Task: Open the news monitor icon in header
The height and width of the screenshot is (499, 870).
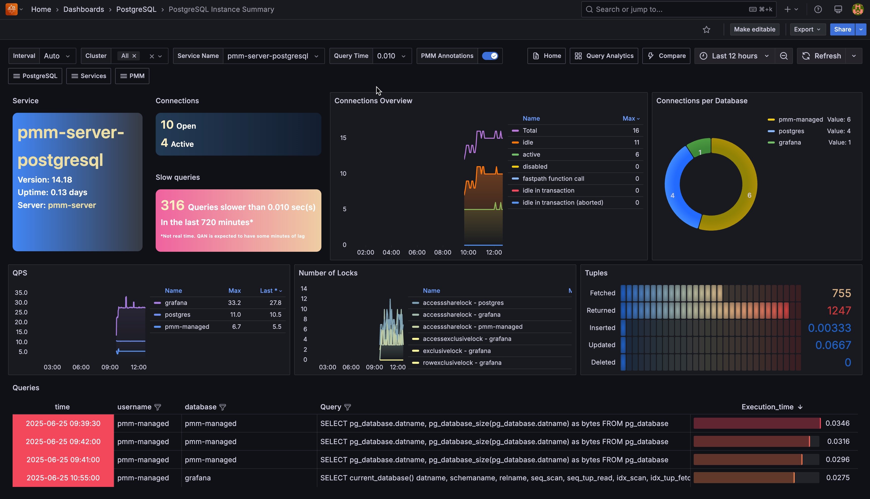Action: click(x=838, y=9)
